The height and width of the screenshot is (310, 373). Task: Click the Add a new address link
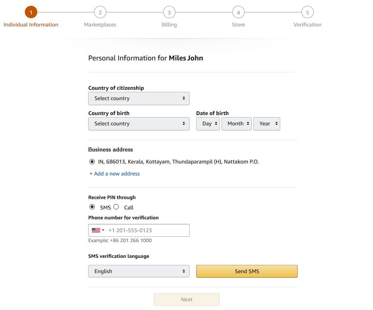(x=115, y=173)
